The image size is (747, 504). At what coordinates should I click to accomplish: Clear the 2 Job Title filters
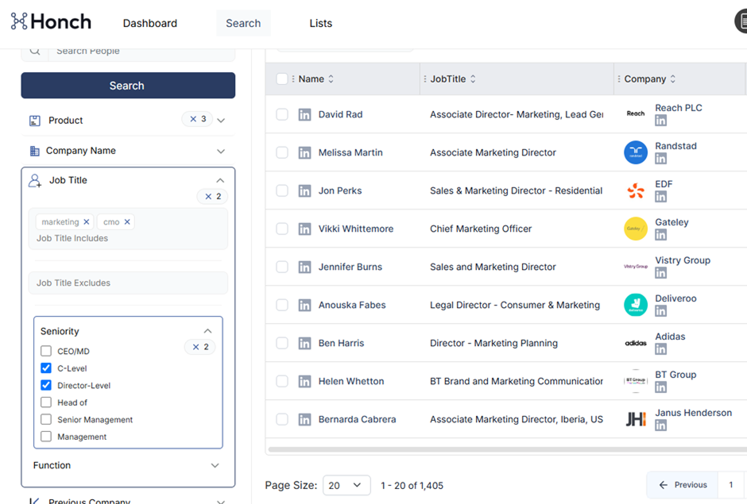pyautogui.click(x=208, y=196)
